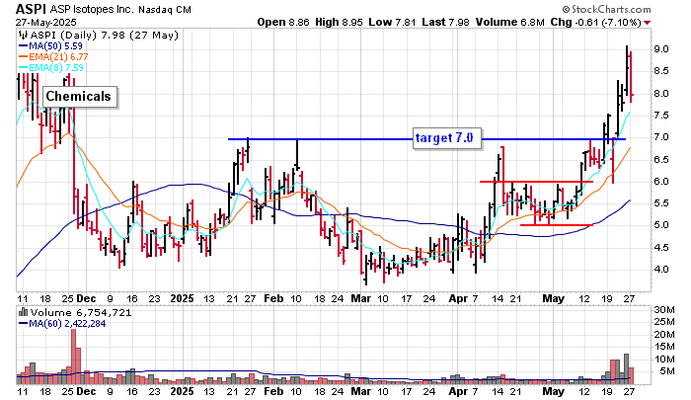Click the Chemicals annotation box

coord(79,97)
